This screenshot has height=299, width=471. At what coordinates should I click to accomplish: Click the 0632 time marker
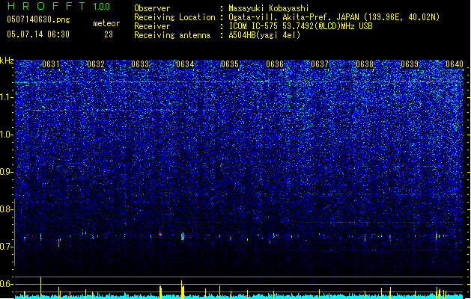(x=96, y=64)
